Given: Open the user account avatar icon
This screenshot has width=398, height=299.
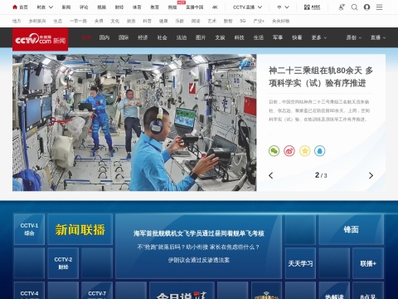Looking at the screenshot, I should click(x=366, y=7).
